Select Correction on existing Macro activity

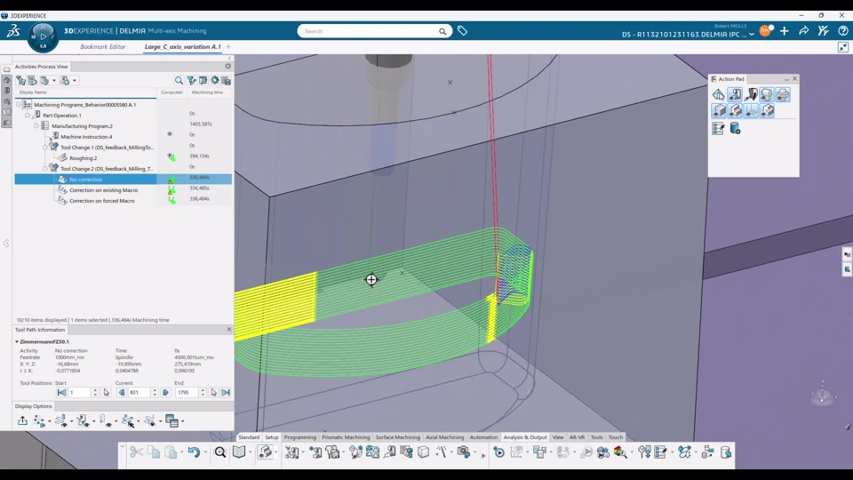pos(103,190)
